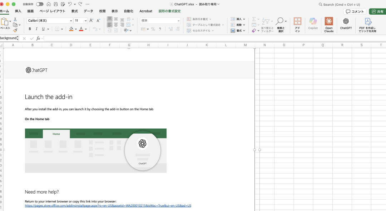Click the Cut scissors icon
Viewport: 386px width, 211px height.
click(x=15, y=19)
